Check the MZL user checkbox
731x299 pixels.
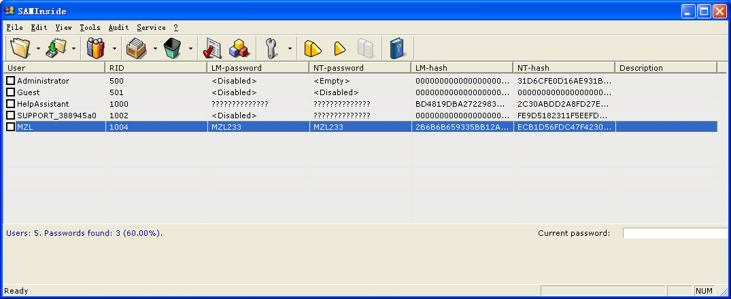(10, 126)
